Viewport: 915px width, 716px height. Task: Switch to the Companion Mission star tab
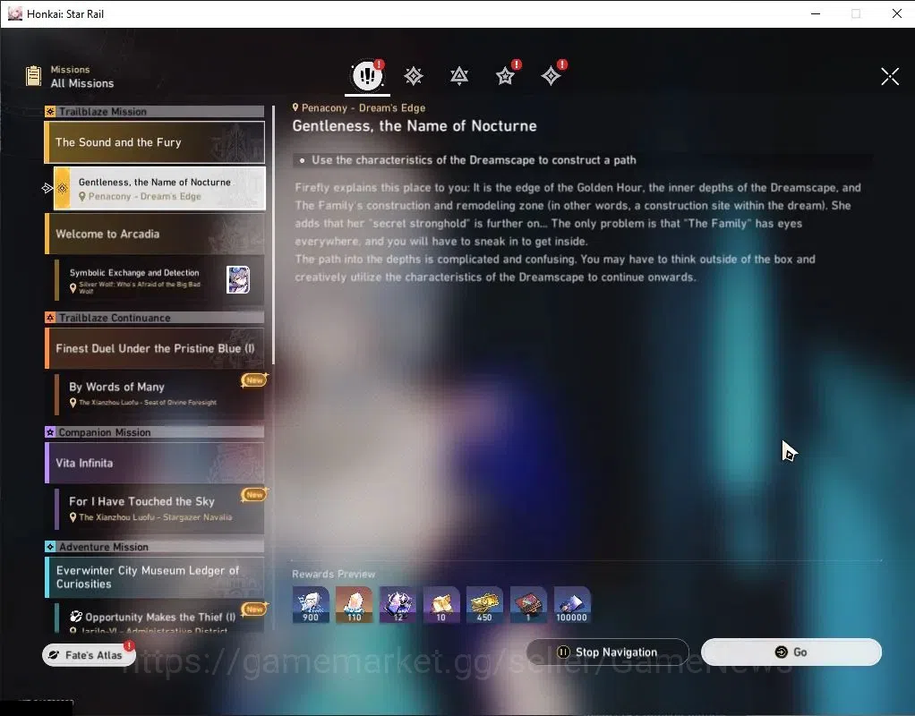[x=505, y=76]
